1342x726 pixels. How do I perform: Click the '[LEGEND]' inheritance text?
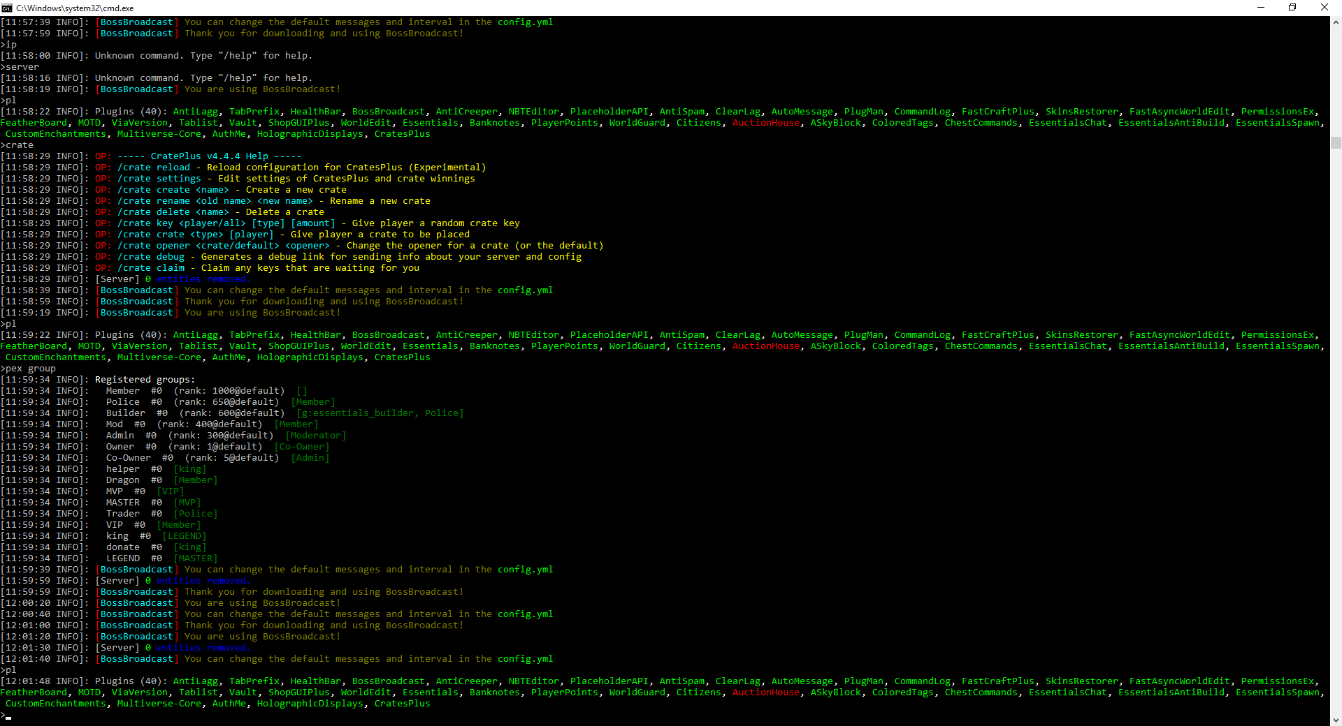click(185, 536)
